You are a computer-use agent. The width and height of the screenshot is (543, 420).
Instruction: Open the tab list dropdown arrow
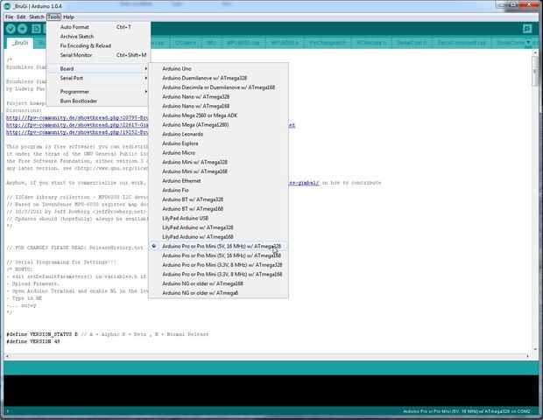pos(528,42)
